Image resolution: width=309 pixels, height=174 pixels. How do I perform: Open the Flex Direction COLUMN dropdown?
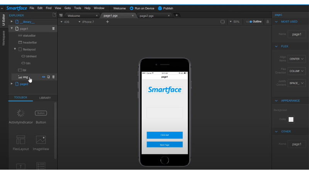(x=297, y=71)
